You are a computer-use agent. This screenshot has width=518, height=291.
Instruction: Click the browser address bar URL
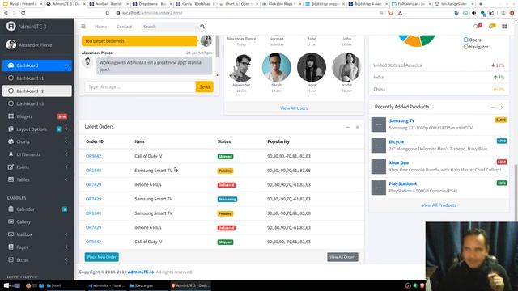tap(152, 13)
